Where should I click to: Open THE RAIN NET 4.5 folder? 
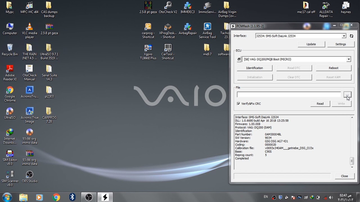tap(29, 52)
